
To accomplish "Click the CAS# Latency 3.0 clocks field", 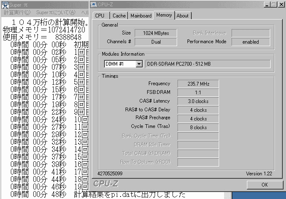I will 198,101.
